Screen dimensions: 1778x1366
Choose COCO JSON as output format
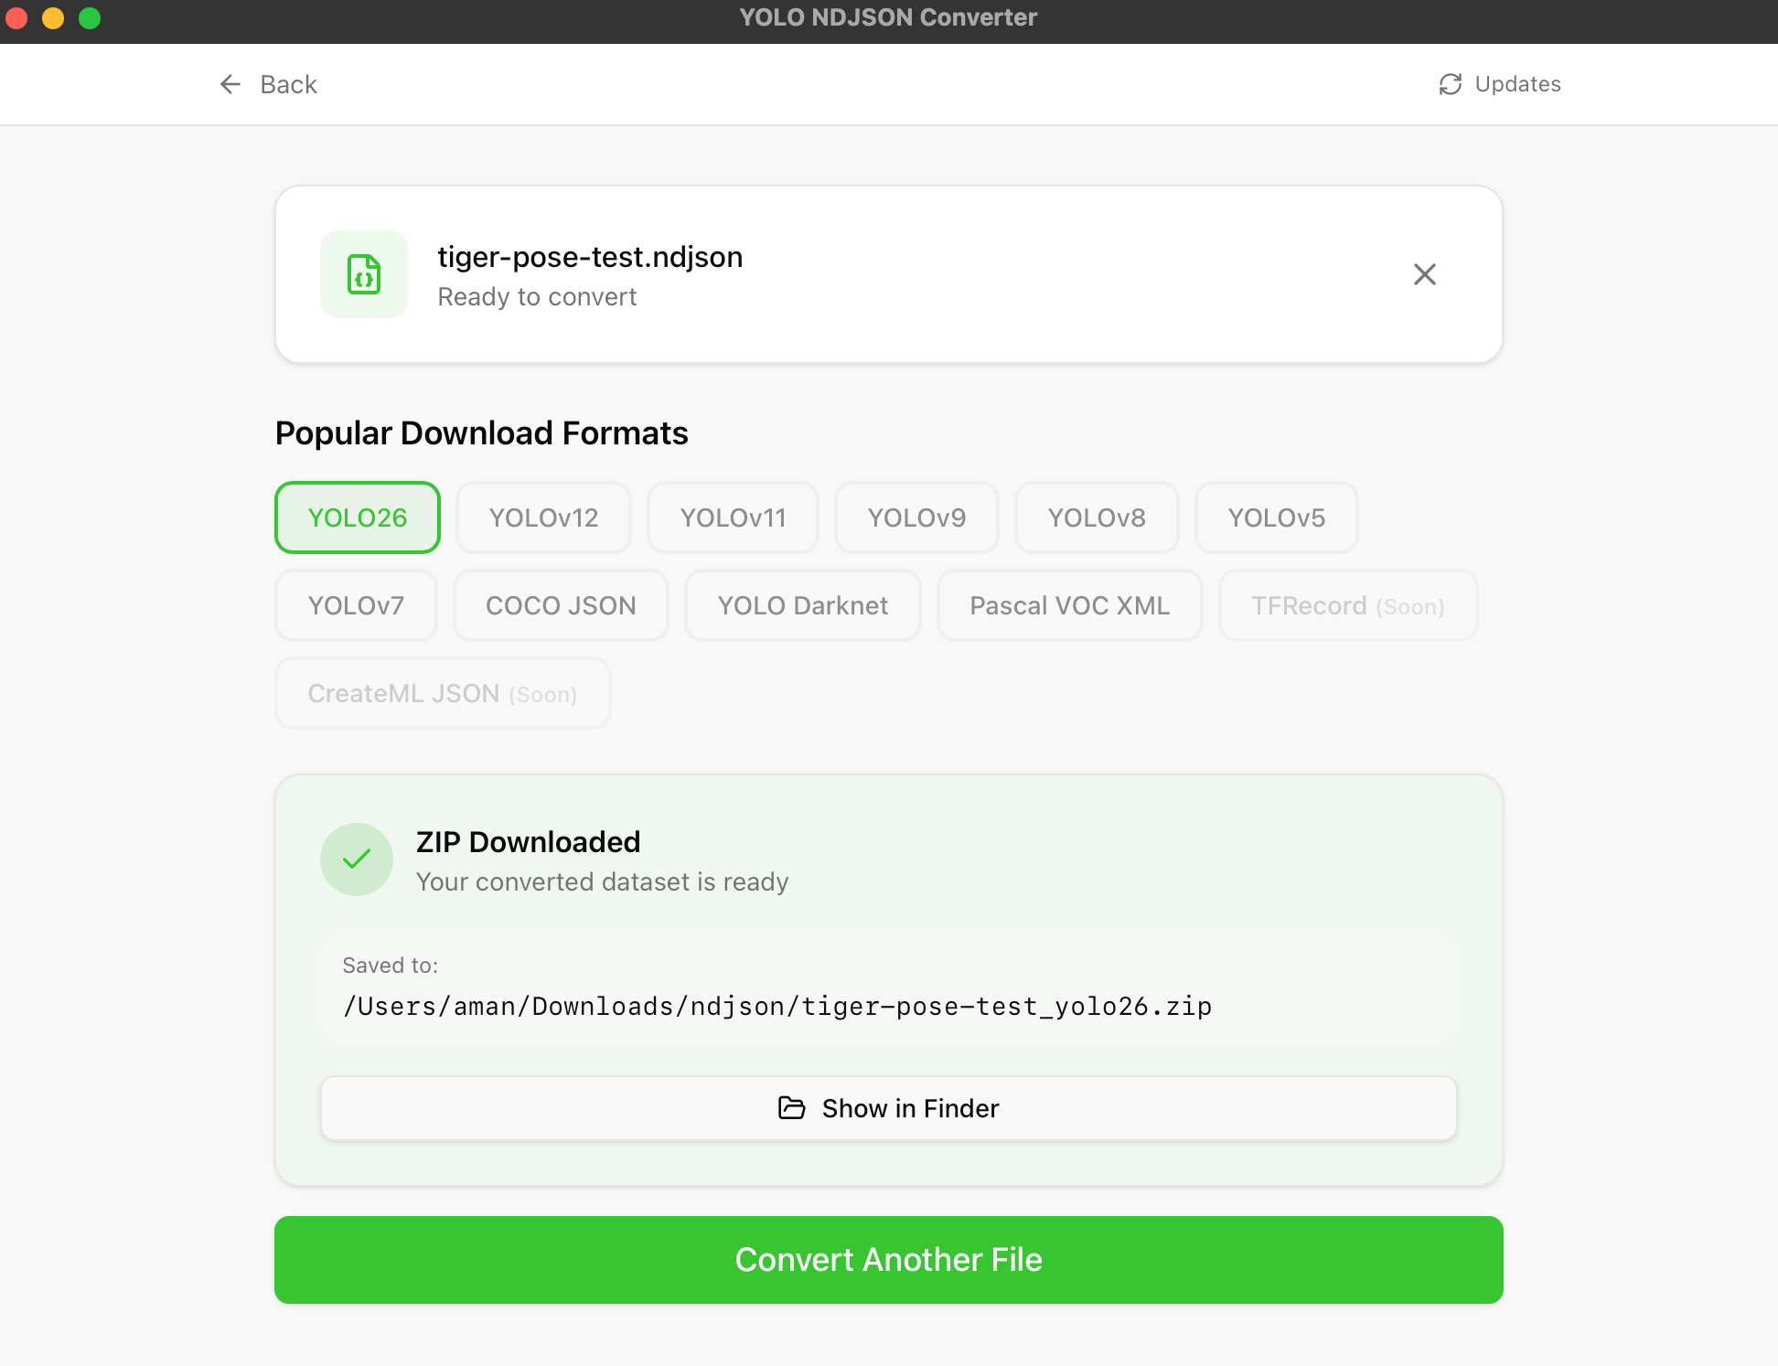coord(560,605)
